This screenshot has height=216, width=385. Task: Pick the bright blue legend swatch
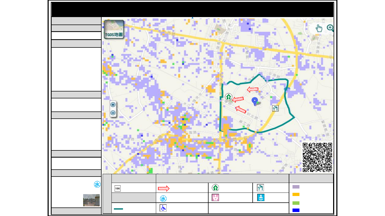(296, 210)
